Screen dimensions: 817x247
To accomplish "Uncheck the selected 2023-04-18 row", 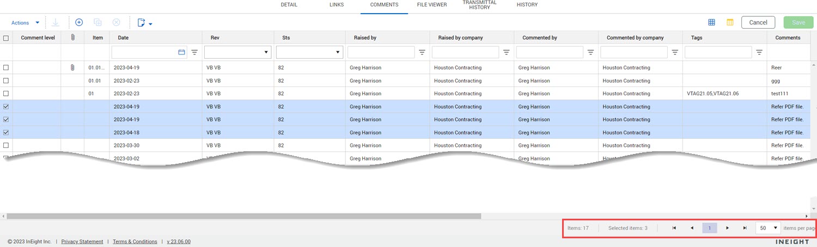I will point(6,133).
